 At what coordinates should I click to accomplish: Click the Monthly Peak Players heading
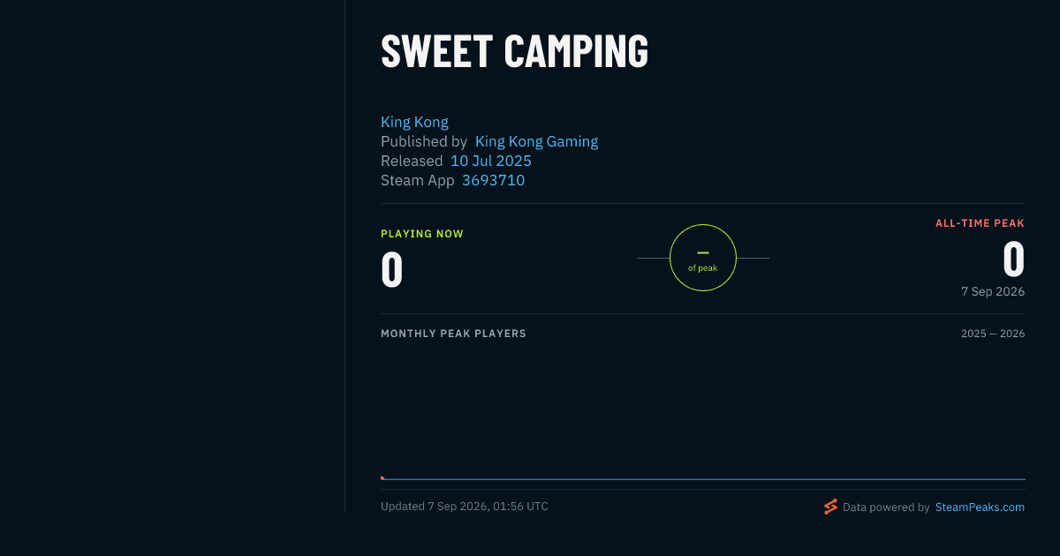[x=453, y=334]
